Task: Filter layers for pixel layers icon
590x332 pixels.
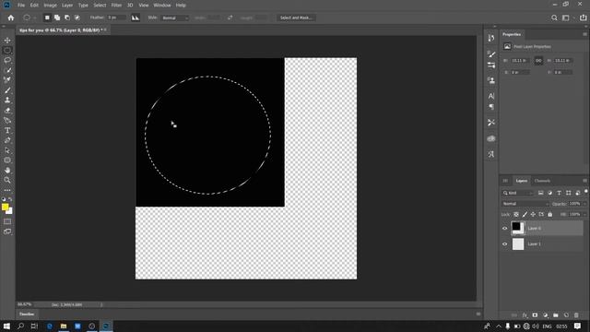Action: pos(541,193)
